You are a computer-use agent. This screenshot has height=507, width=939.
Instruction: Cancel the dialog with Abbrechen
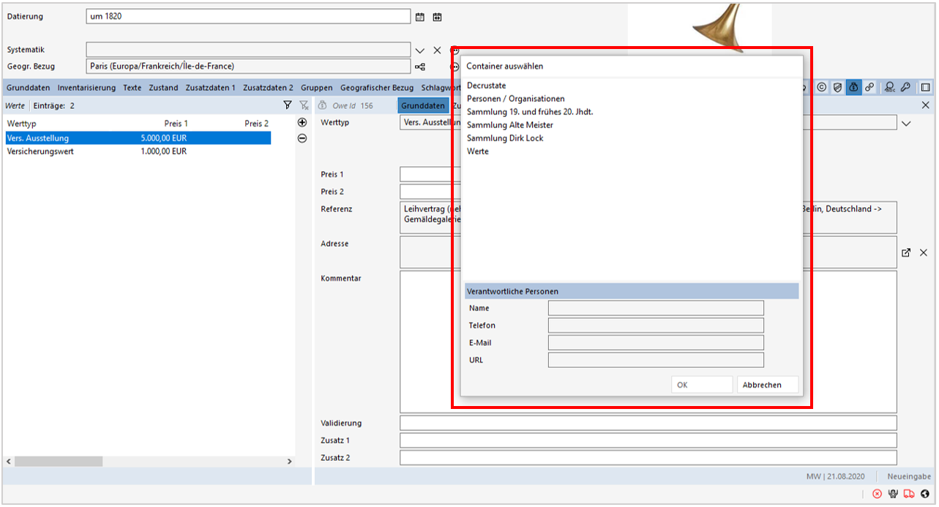tap(766, 384)
